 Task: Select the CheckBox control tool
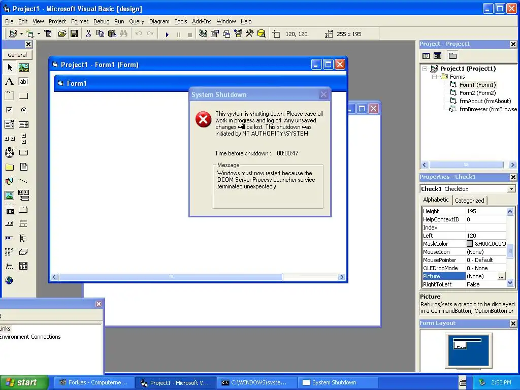coord(10,110)
